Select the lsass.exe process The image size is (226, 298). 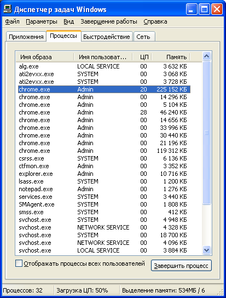click(x=104, y=181)
